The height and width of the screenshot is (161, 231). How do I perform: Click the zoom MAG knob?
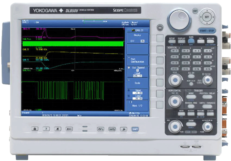tap(175, 127)
